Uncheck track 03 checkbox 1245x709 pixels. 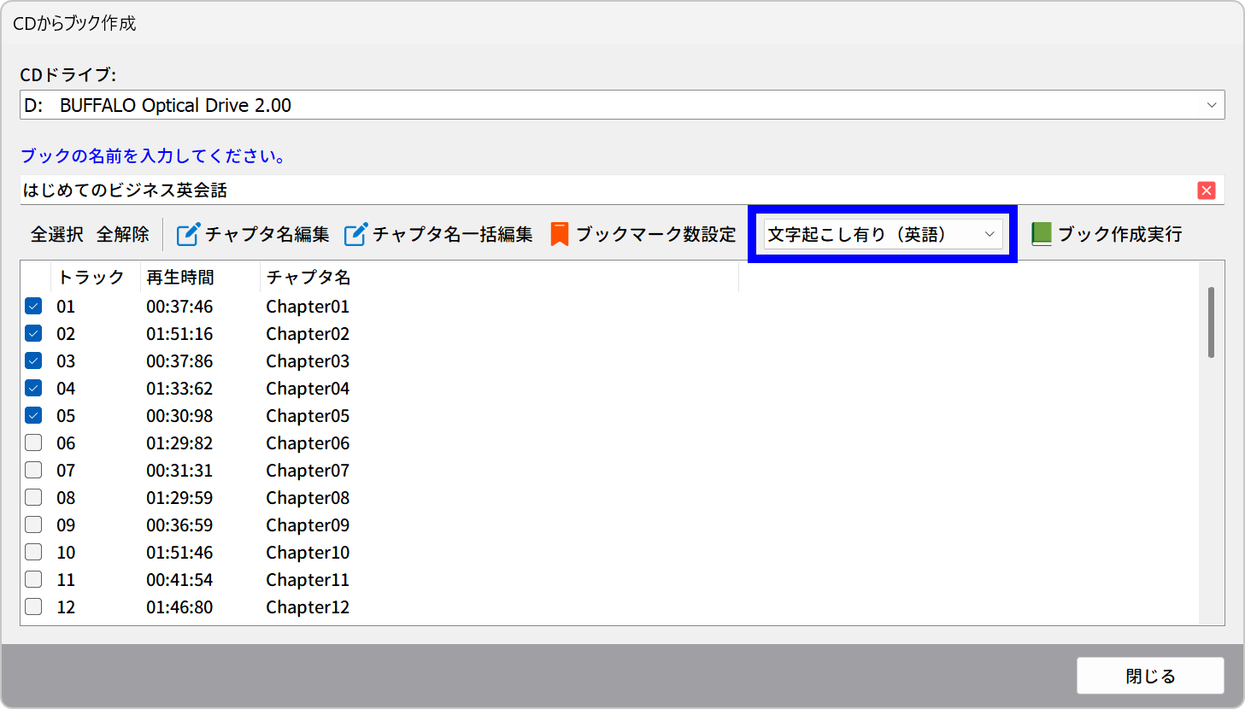coord(33,360)
